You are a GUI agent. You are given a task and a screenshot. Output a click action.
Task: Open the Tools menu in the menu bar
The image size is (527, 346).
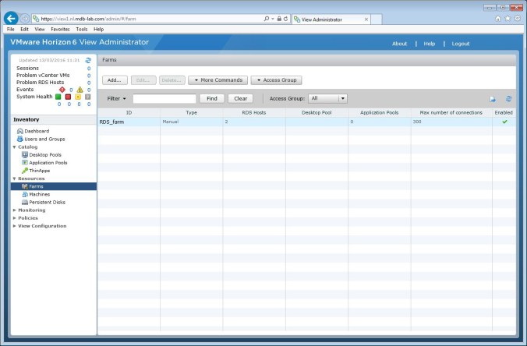pos(82,29)
